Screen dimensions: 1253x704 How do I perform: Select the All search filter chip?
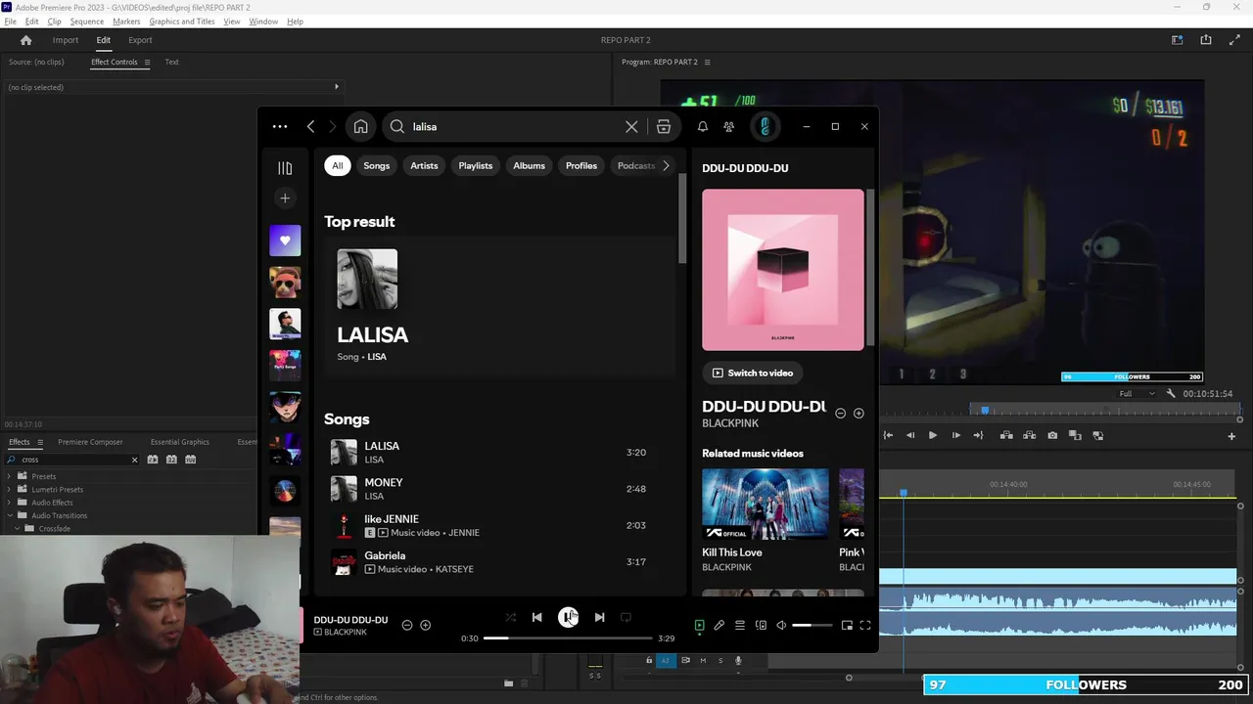(337, 165)
